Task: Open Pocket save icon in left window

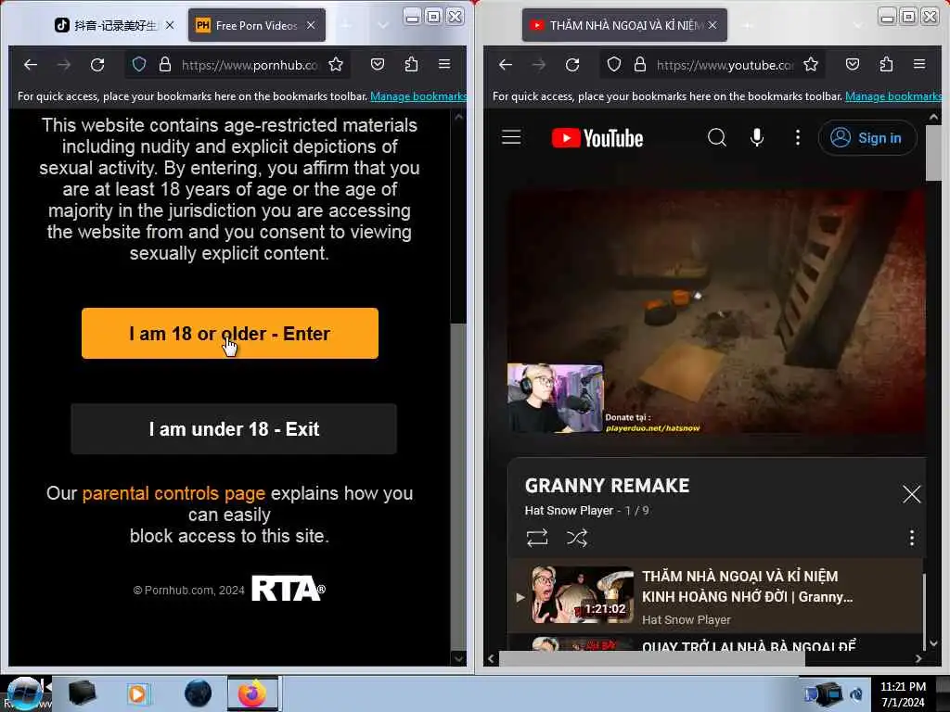Action: 378,64
